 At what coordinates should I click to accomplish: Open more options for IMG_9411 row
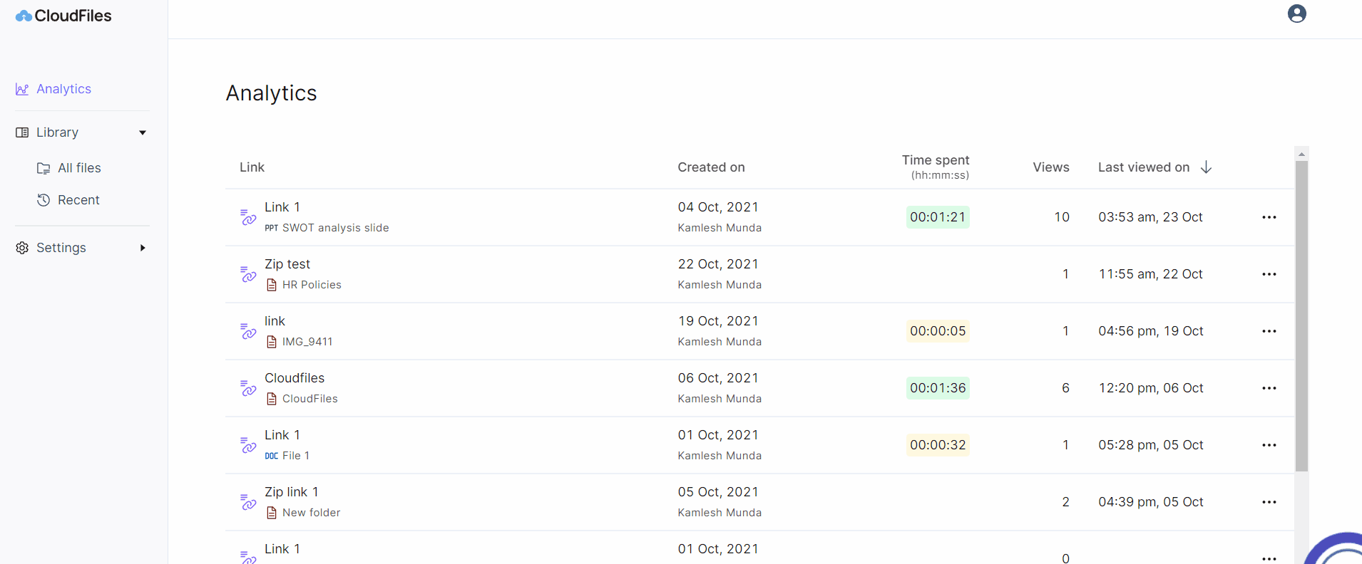pos(1269,331)
